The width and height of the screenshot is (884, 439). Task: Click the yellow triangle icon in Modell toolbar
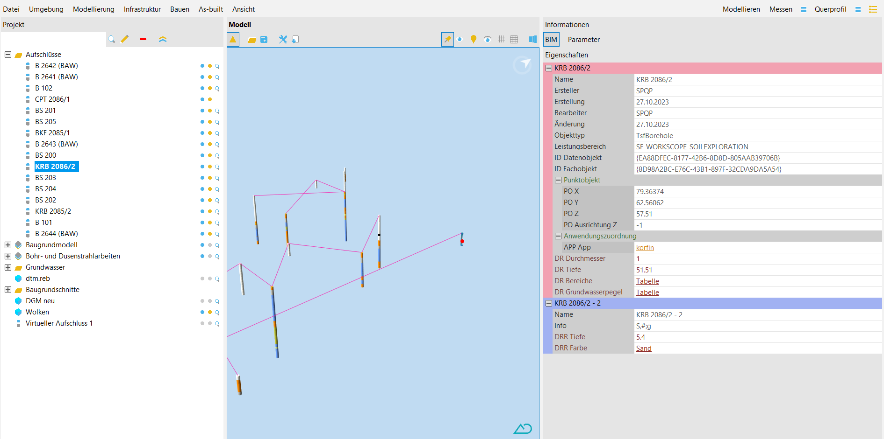tap(233, 40)
